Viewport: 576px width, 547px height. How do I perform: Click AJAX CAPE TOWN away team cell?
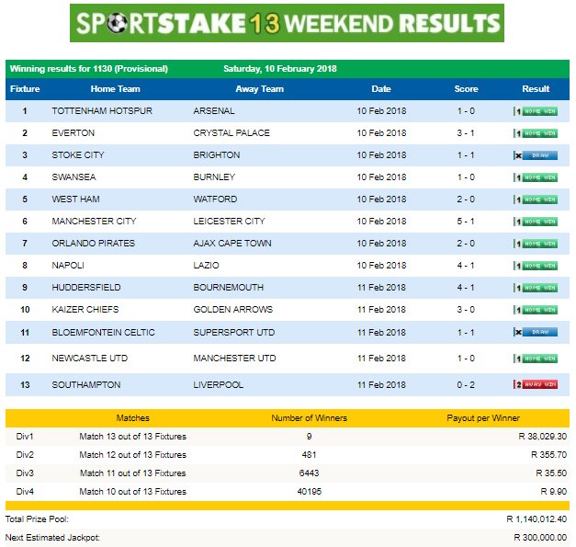232,244
